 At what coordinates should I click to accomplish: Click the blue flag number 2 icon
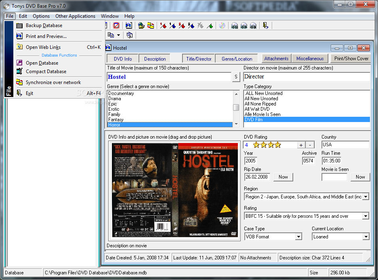pos(191,25)
